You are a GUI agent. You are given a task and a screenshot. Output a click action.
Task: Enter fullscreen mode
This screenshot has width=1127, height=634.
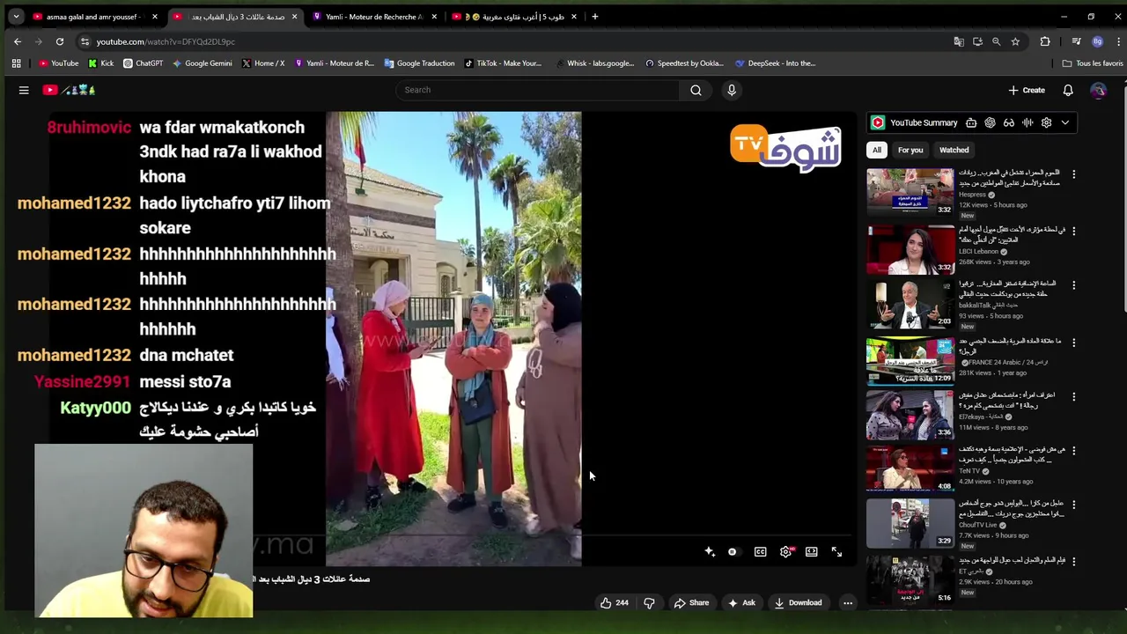(x=836, y=552)
